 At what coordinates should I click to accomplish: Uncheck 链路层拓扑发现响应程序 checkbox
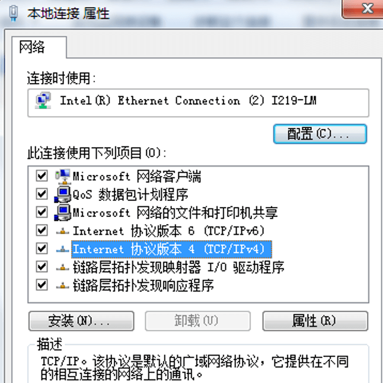(42, 285)
